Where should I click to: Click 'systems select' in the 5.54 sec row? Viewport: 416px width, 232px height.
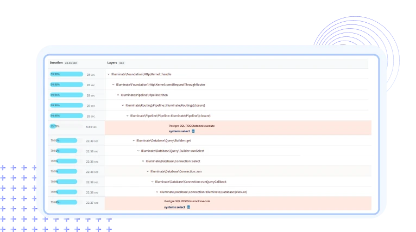click(x=179, y=131)
